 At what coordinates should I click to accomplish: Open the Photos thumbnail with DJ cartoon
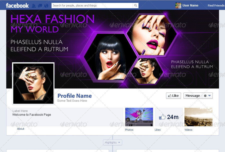(139, 117)
